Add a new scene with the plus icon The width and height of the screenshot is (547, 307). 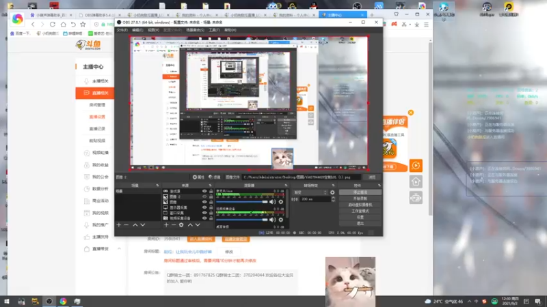pos(118,225)
